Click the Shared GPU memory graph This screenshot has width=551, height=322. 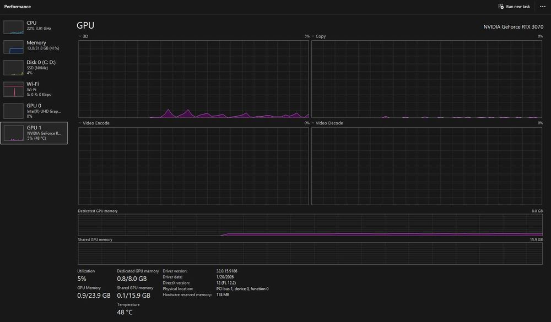pyautogui.click(x=310, y=253)
